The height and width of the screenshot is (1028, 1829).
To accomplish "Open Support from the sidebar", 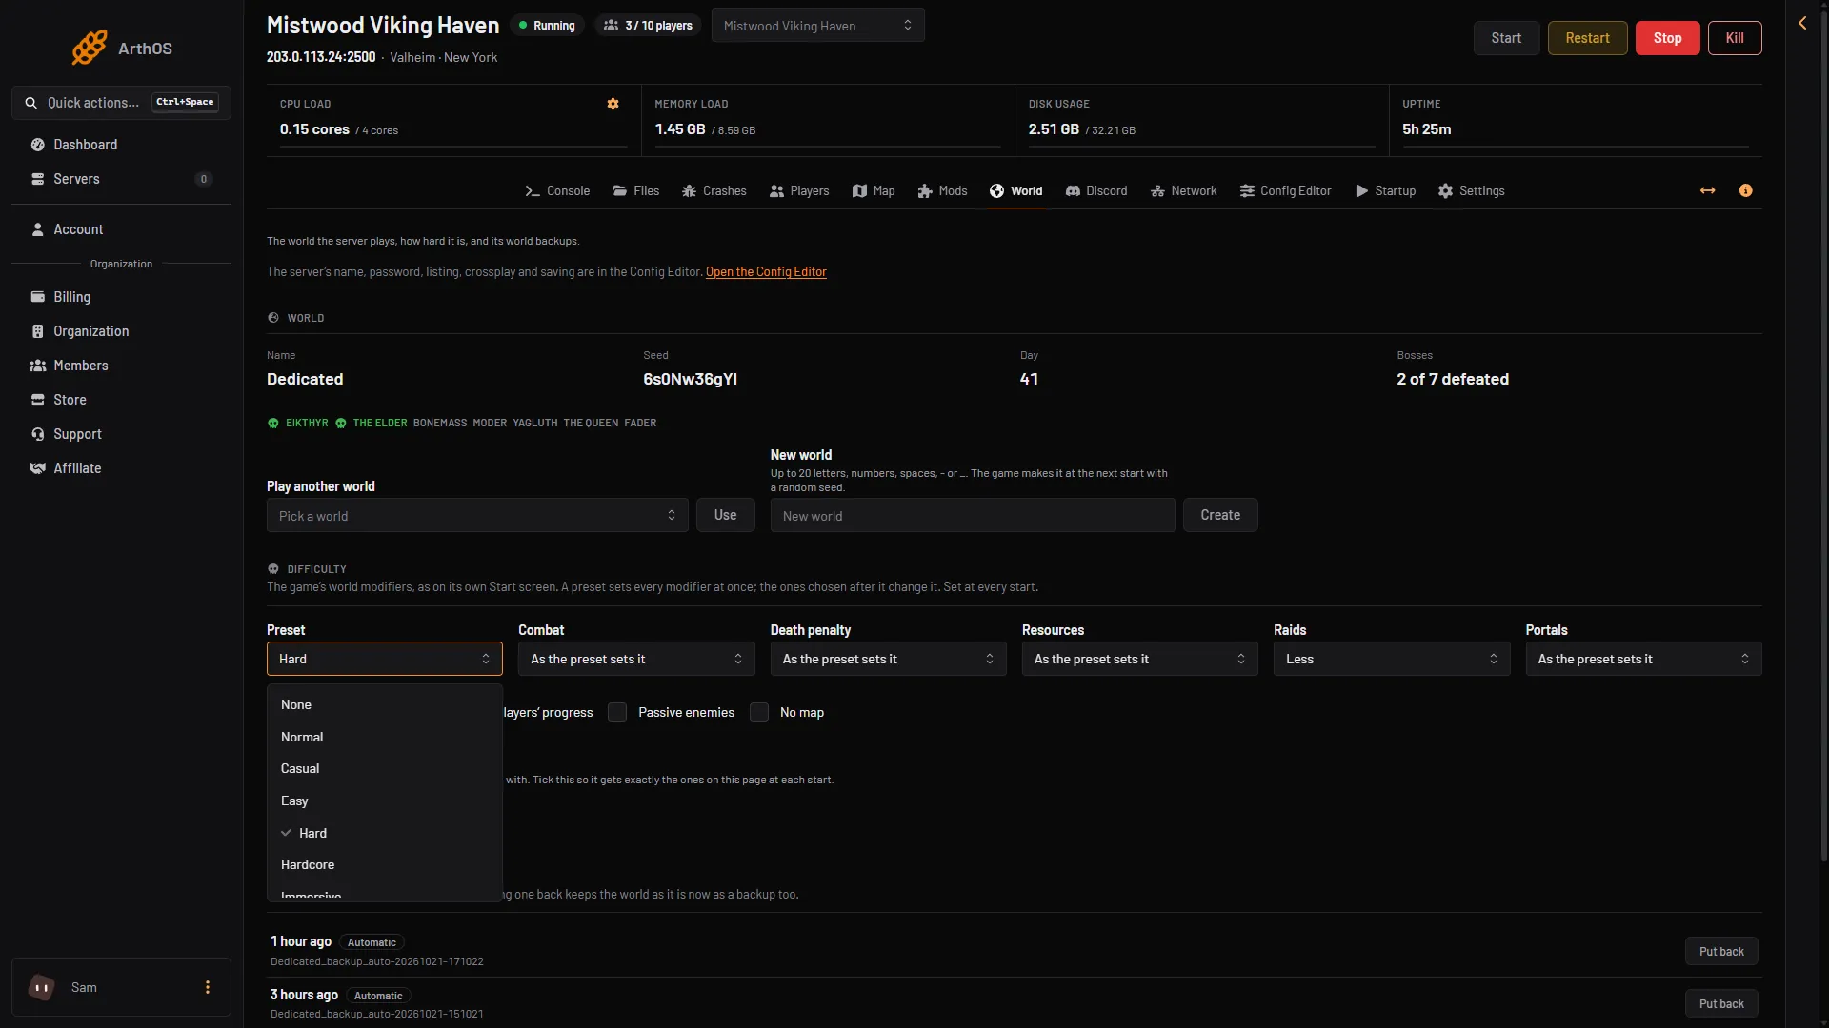I will click(x=121, y=434).
